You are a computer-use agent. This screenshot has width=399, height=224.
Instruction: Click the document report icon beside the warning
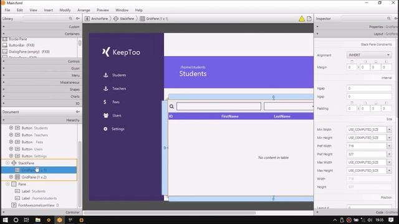point(309,19)
